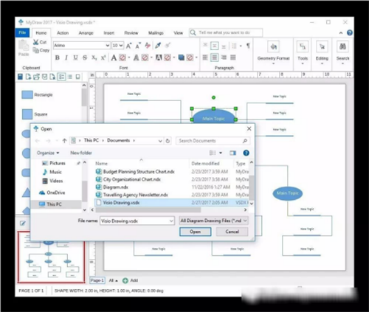The height and width of the screenshot is (312, 369).
Task: Click Add page button
Action: [x=131, y=280]
